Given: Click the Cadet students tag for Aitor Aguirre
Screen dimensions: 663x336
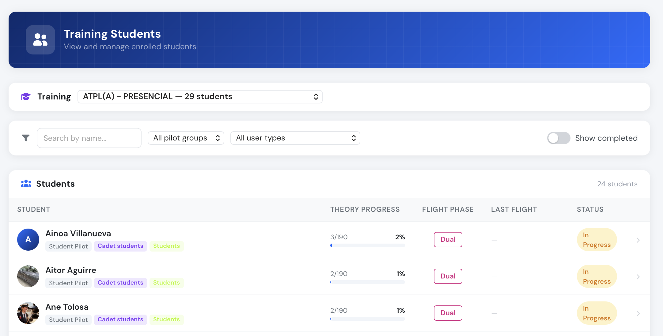Looking at the screenshot, I should (120, 283).
